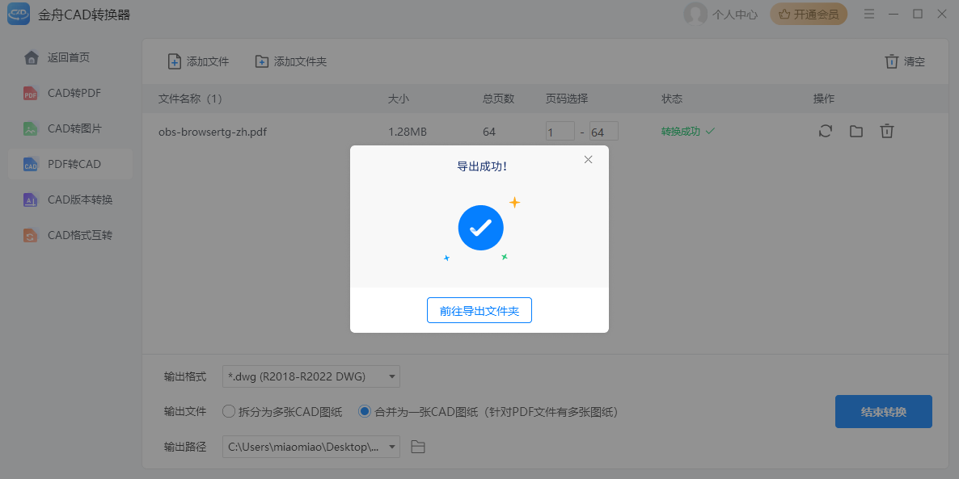Switch to CAD转PDF in sidebar
Image resolution: width=959 pixels, height=479 pixels.
click(x=74, y=93)
